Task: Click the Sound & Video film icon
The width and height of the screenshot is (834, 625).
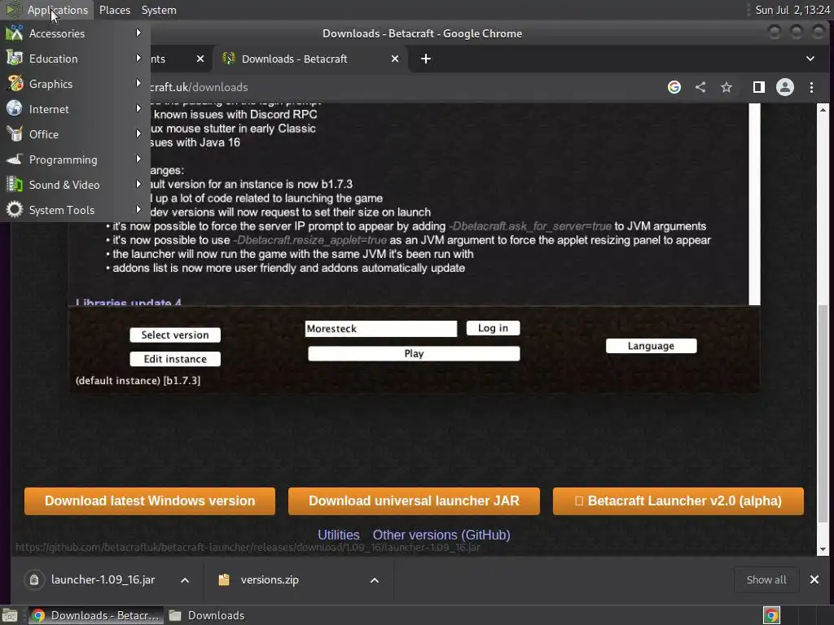Action: tap(15, 185)
